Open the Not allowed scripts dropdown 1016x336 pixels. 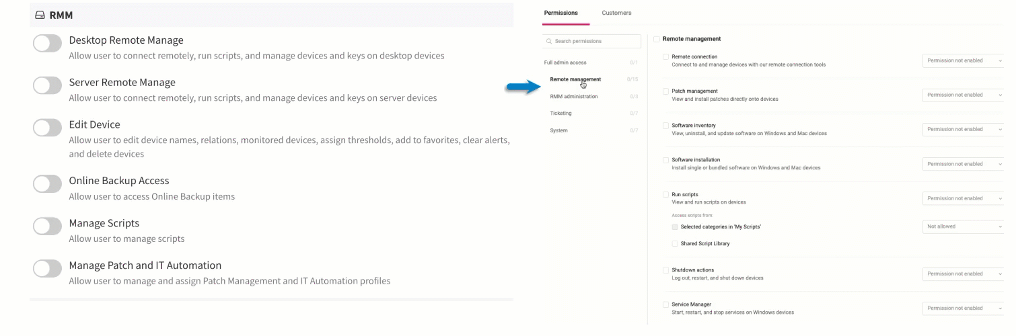point(963,226)
